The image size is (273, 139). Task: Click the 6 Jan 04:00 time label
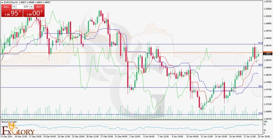click(x=149, y=136)
